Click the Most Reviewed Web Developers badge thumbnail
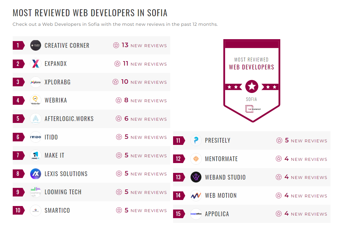Image resolution: width=342 pixels, height=228 pixels. point(252,80)
